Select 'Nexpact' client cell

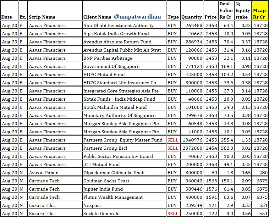click(124, 205)
